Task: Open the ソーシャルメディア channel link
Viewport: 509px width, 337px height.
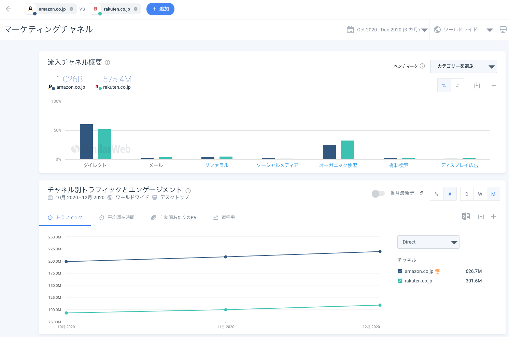Action: point(278,165)
